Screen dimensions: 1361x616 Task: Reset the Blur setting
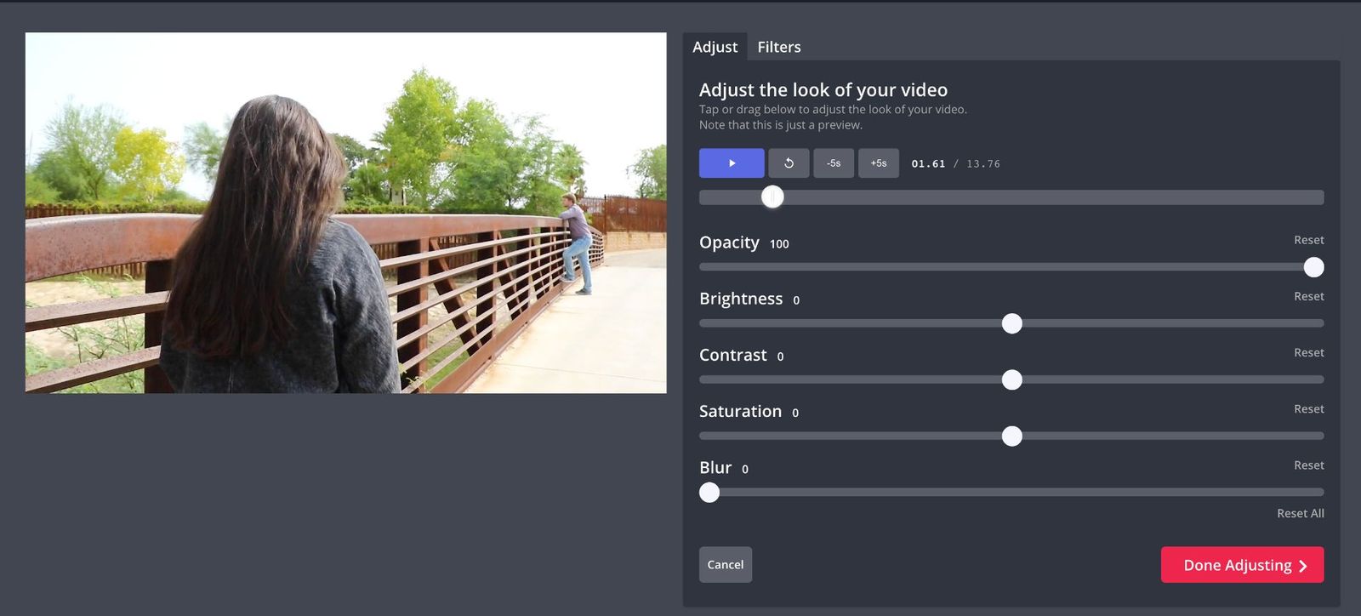click(x=1308, y=465)
